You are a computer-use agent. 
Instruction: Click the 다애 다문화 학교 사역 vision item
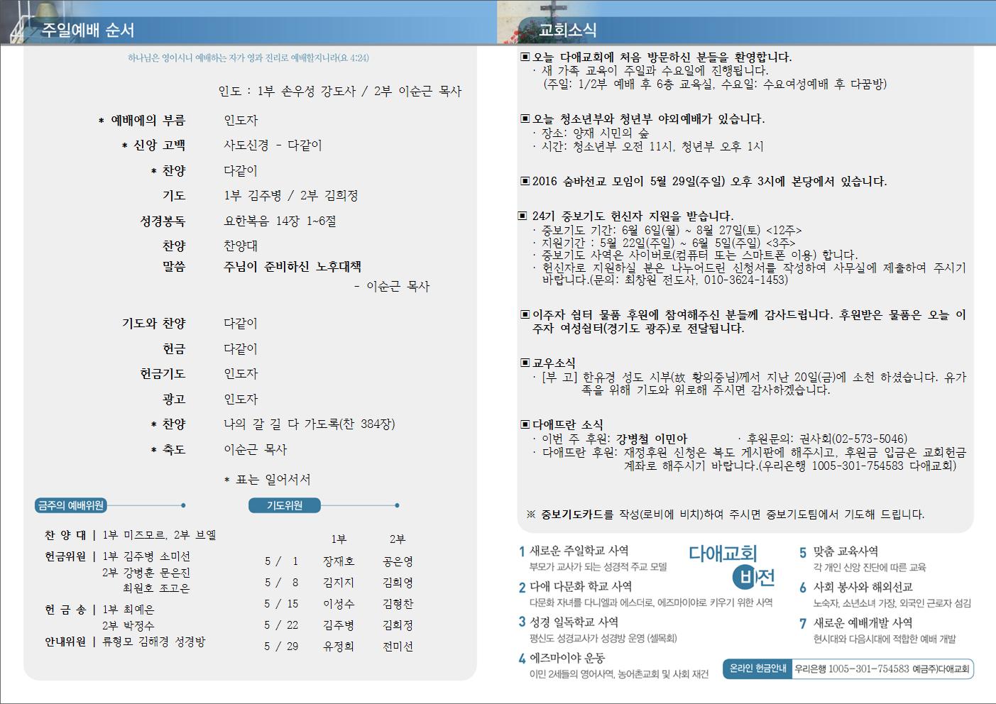[581, 587]
